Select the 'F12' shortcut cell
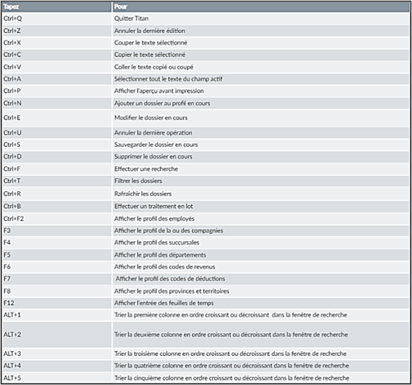Image resolution: width=412 pixels, height=385 pixels. 57,303
